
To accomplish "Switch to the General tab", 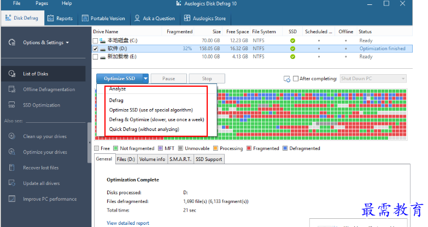I will (104, 159).
